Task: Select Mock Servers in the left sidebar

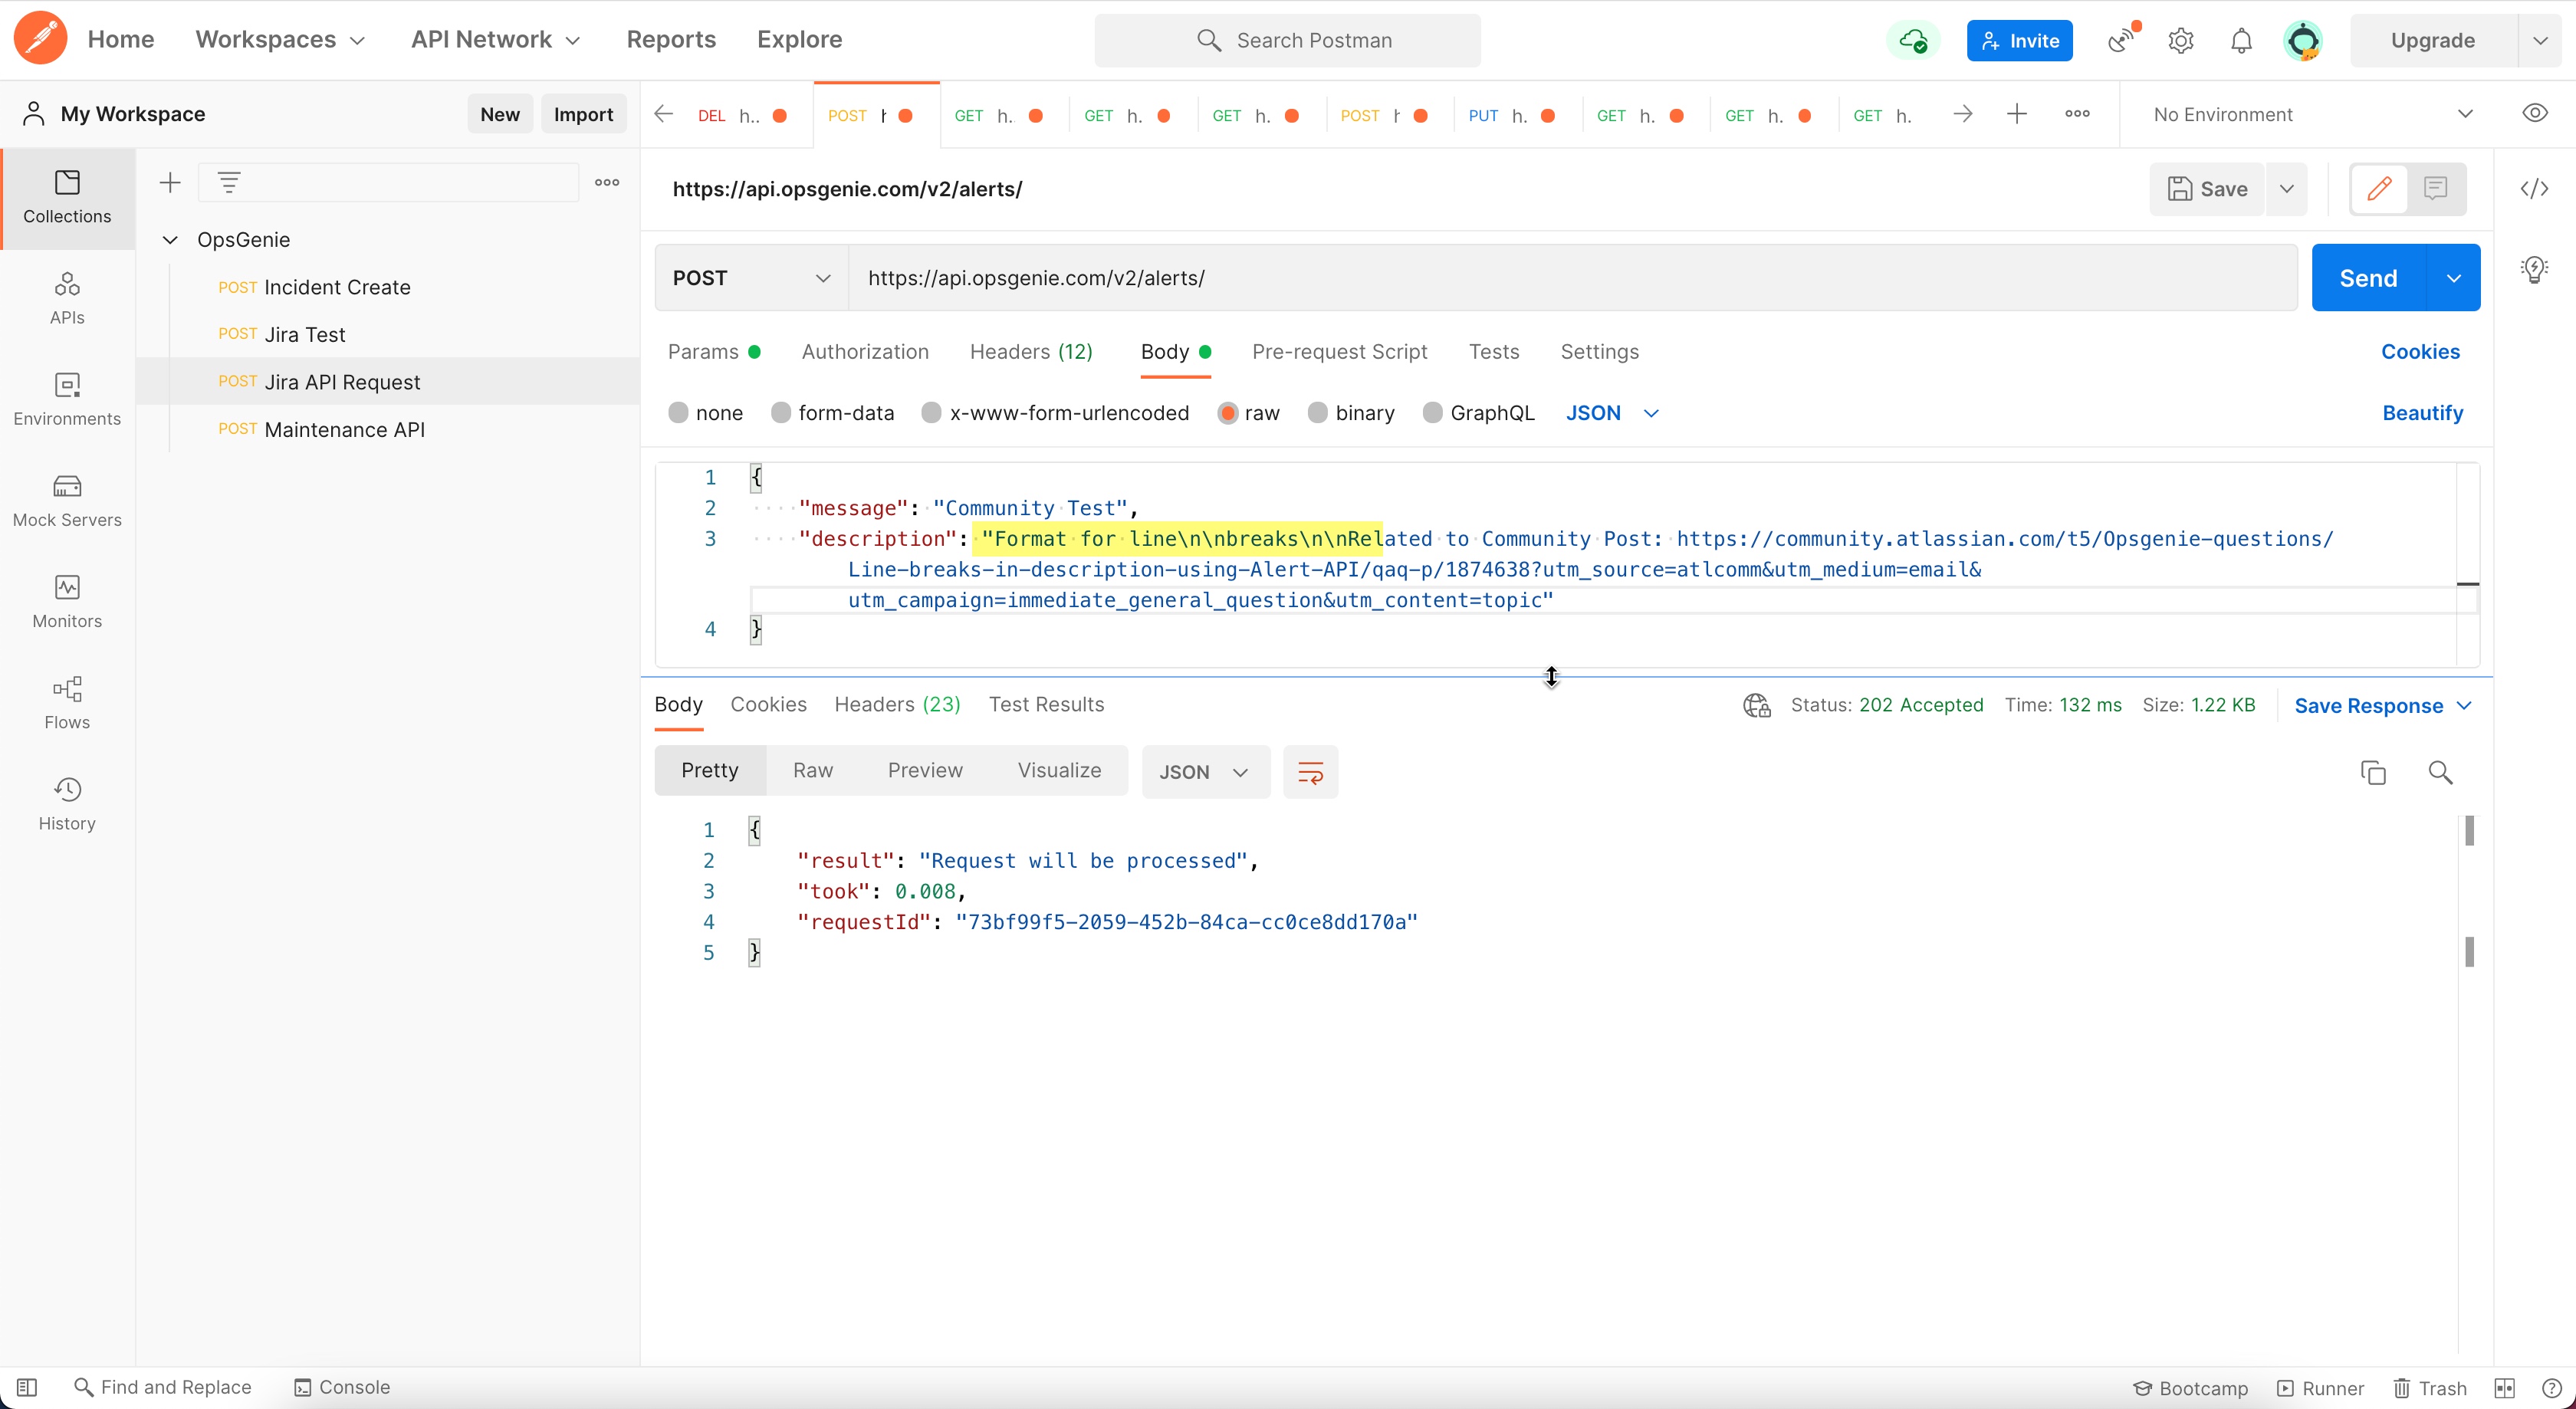Action: 66,503
